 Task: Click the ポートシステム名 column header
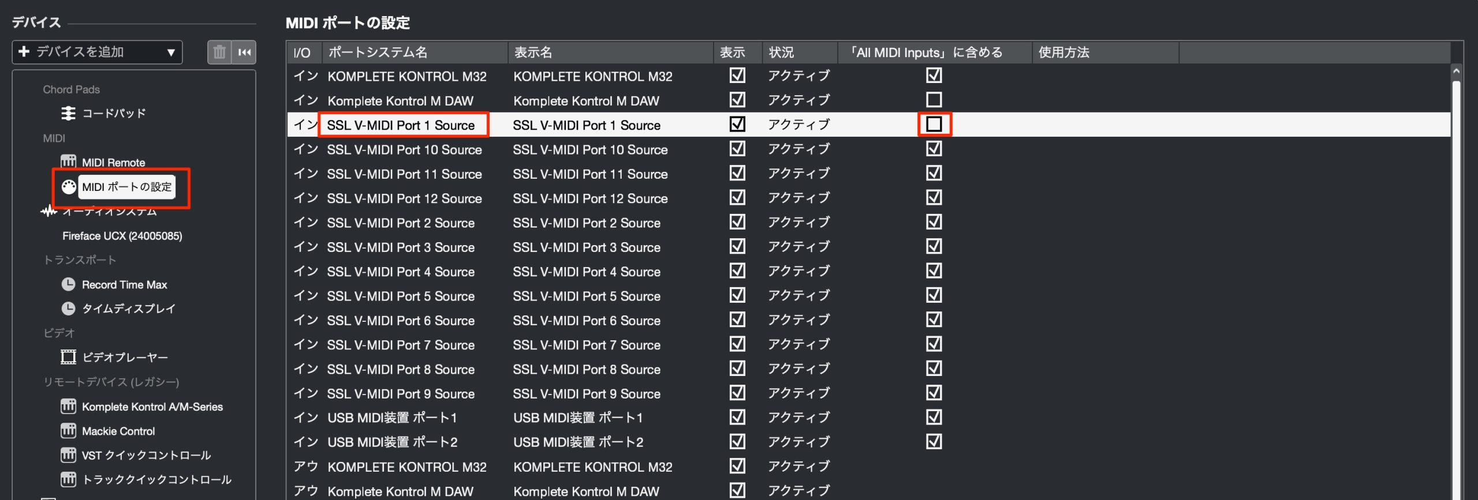pos(415,52)
